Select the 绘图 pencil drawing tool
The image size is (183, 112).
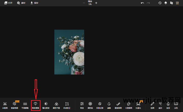pos(152,105)
